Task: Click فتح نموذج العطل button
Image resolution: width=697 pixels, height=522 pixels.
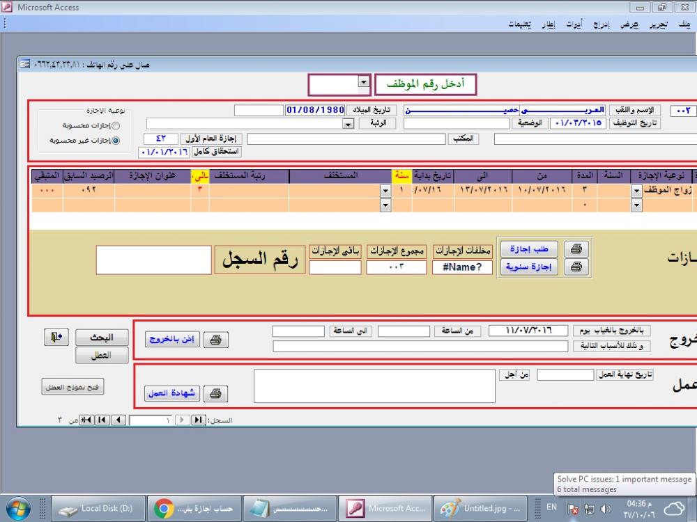Action: click(x=72, y=387)
